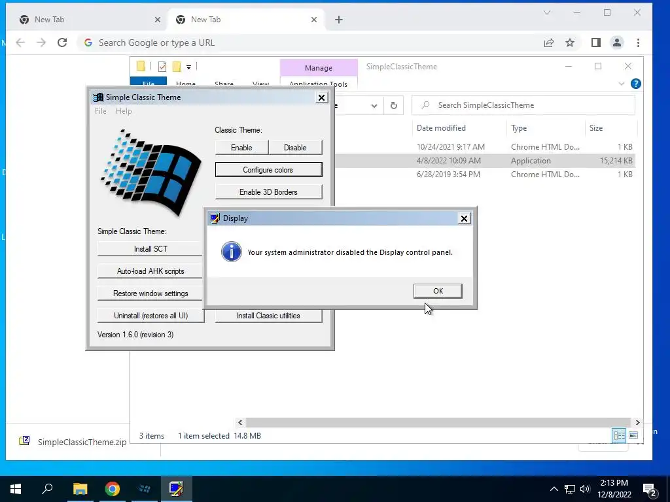This screenshot has height=502, width=670.
Task: Click Explorer help question mark icon
Action: coord(635,84)
